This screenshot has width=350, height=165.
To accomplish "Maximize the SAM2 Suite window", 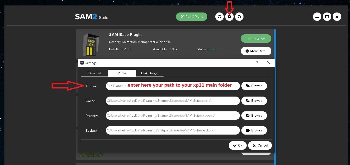I will click(x=327, y=17).
